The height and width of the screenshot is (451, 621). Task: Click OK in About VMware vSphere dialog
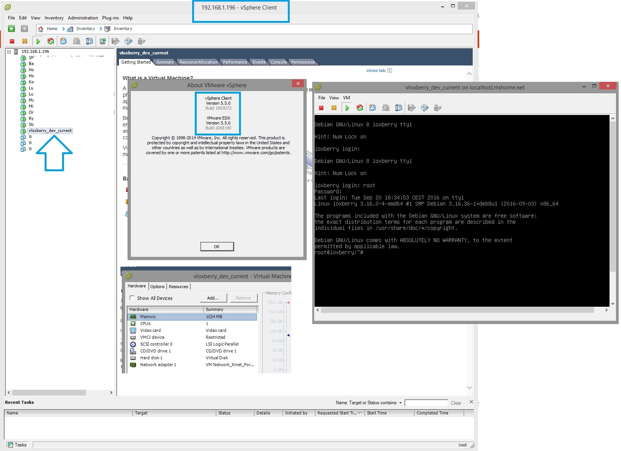point(217,247)
